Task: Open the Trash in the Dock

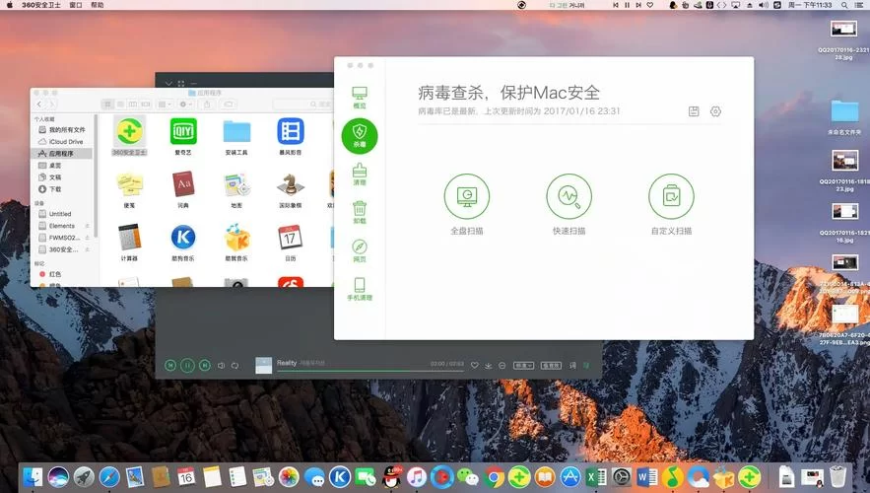Action: pos(837,476)
